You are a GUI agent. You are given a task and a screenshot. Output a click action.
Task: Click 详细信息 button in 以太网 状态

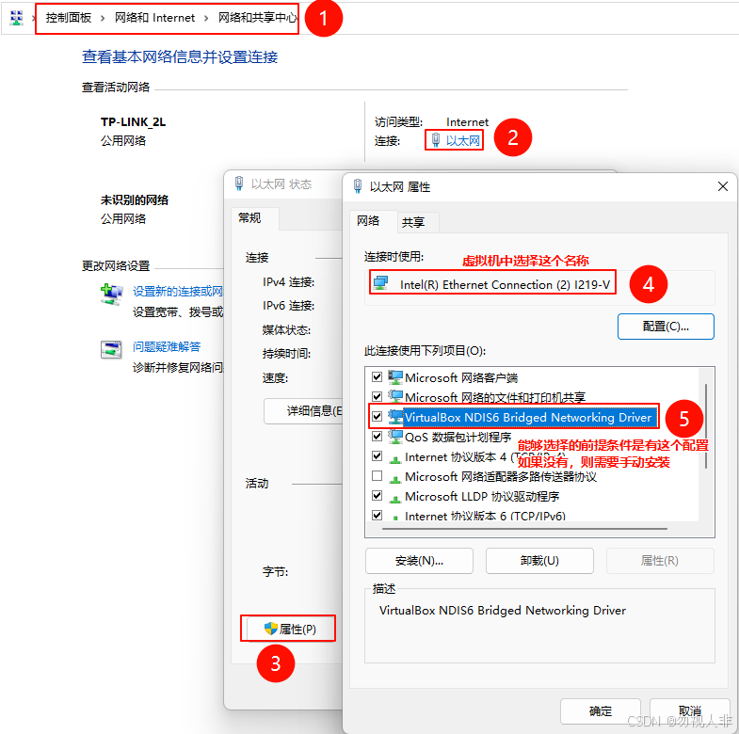[x=303, y=411]
